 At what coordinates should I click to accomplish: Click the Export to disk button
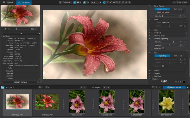point(174,87)
